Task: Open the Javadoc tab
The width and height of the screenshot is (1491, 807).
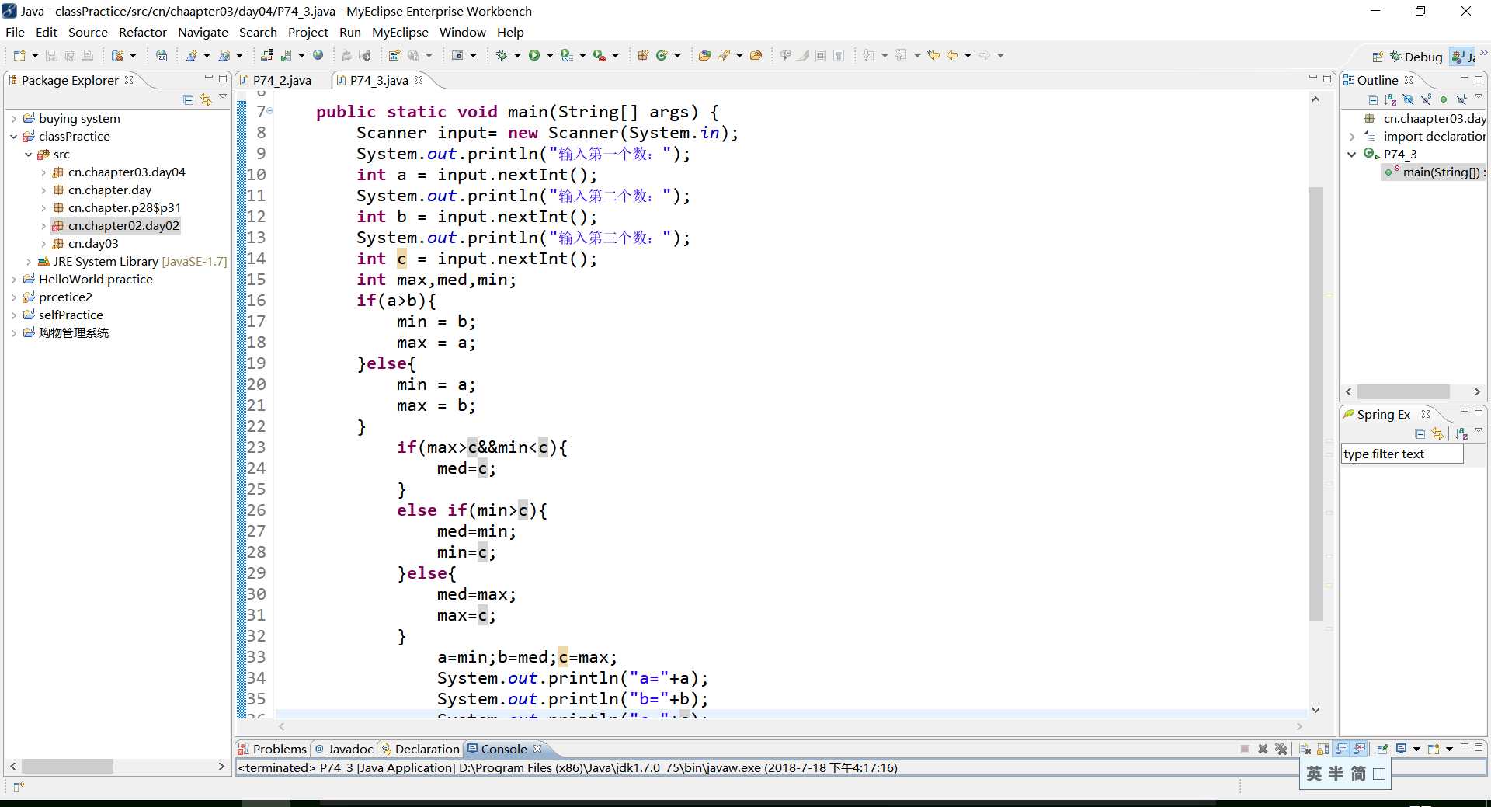Action: point(344,749)
